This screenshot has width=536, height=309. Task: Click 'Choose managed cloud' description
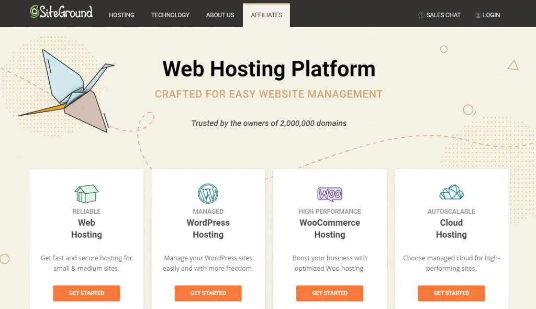point(451,263)
